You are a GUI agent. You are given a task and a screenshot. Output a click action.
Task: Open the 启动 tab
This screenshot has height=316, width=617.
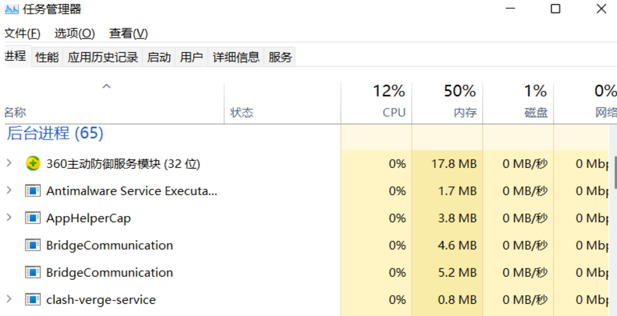pos(159,57)
